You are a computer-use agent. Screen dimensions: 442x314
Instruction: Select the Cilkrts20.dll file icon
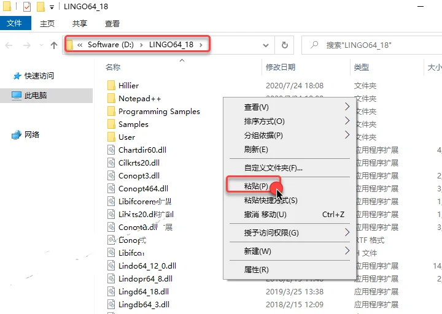[x=111, y=163]
